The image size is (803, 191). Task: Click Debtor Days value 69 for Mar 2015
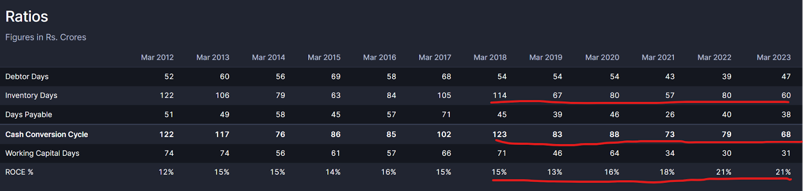[x=336, y=77]
